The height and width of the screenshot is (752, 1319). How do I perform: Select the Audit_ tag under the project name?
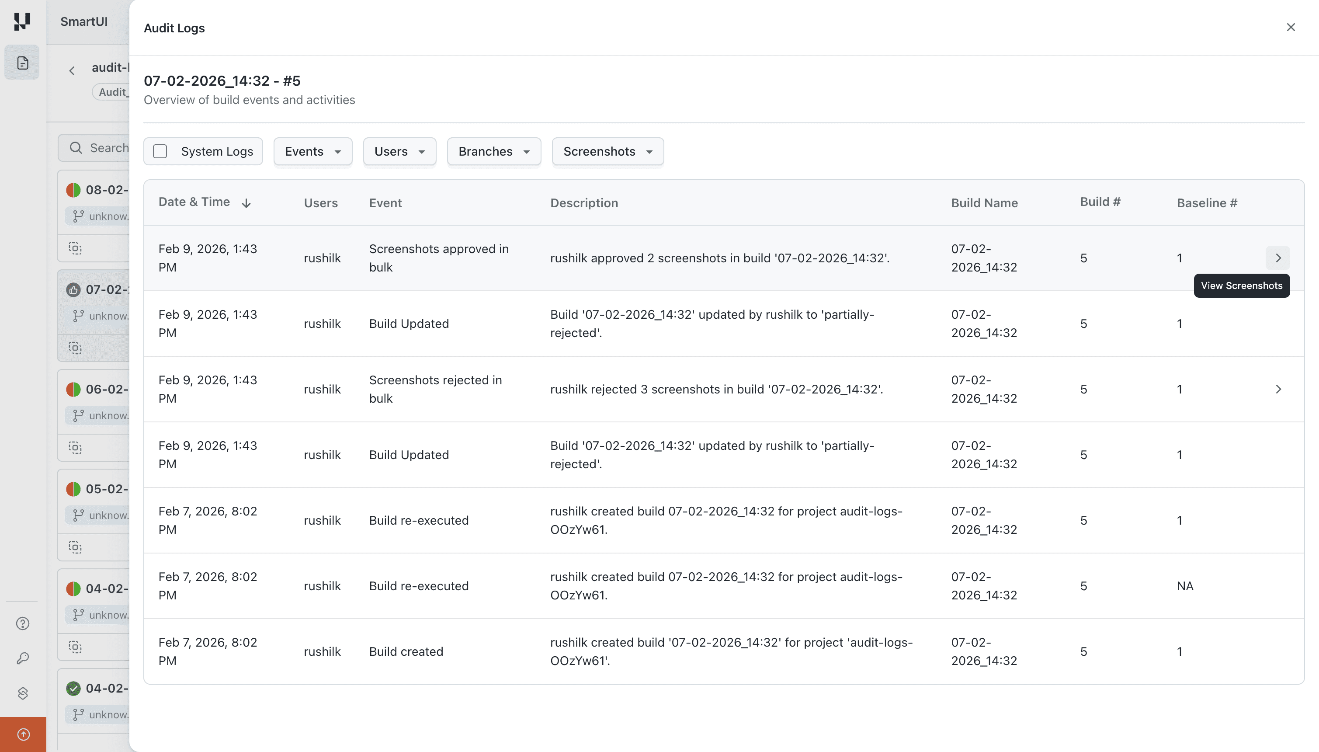(x=114, y=91)
